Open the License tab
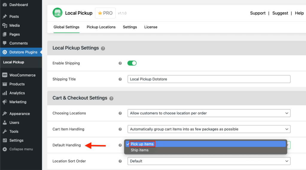 click(x=151, y=27)
